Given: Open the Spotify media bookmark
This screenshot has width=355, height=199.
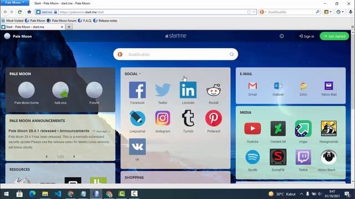Looking at the screenshot, I should 252,157.
